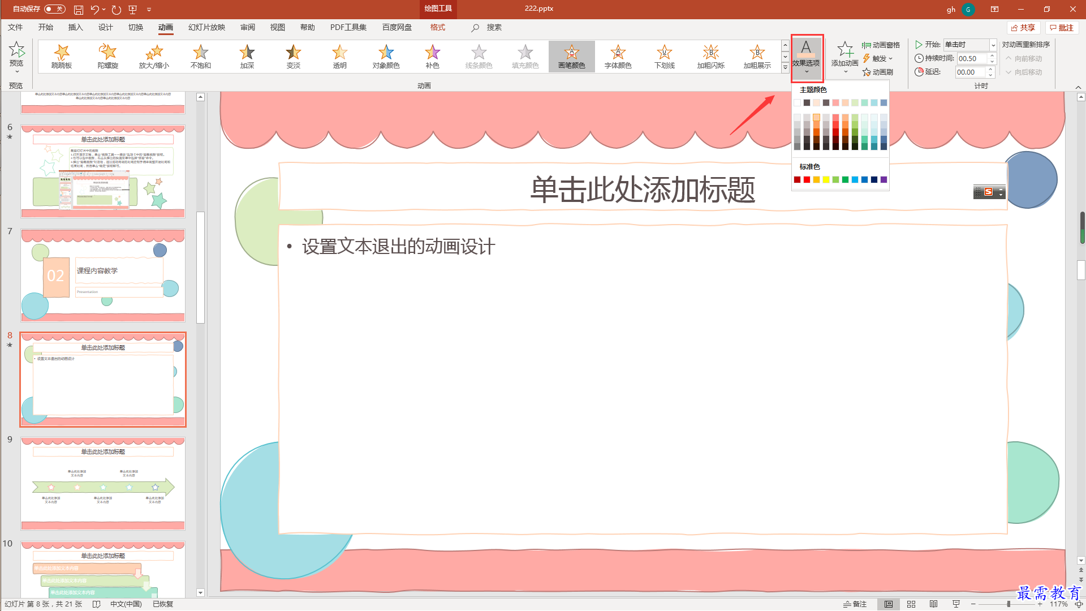1086x611 pixels.
Task: Click the gh account avatar
Action: pos(968,10)
